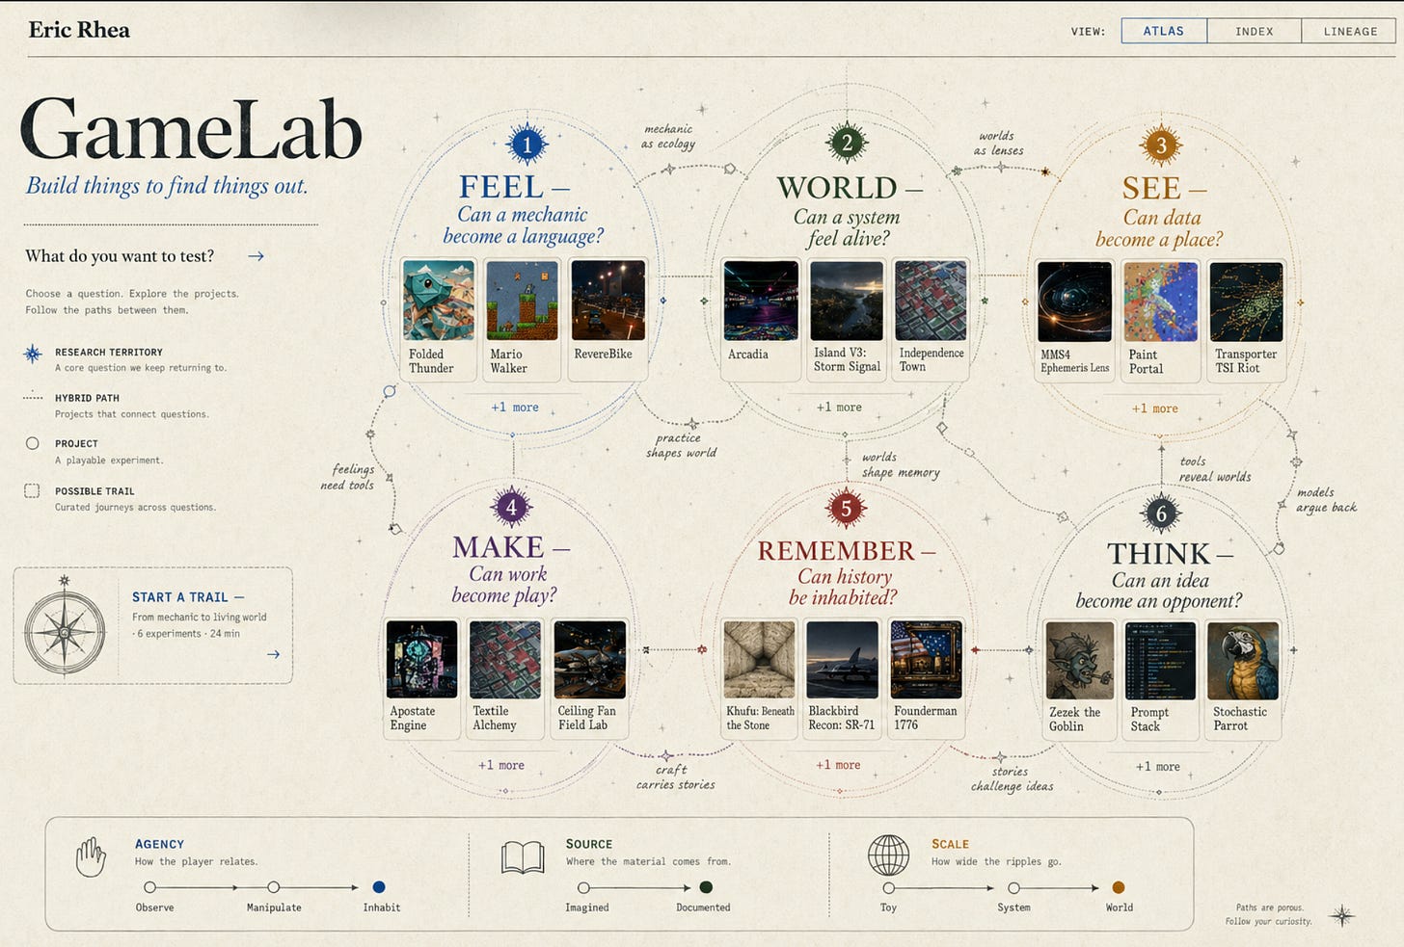Click the blue star badge numbered 1

(526, 145)
